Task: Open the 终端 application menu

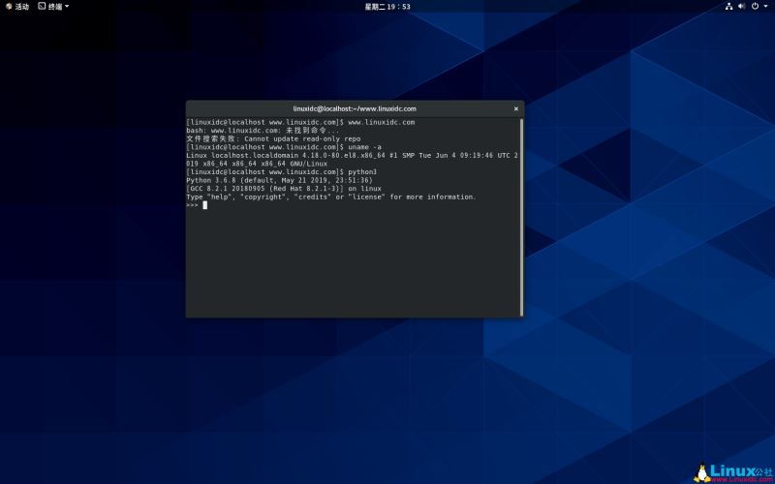Action: (55, 6)
